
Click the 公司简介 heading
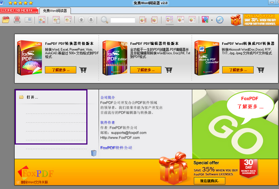click(108, 97)
